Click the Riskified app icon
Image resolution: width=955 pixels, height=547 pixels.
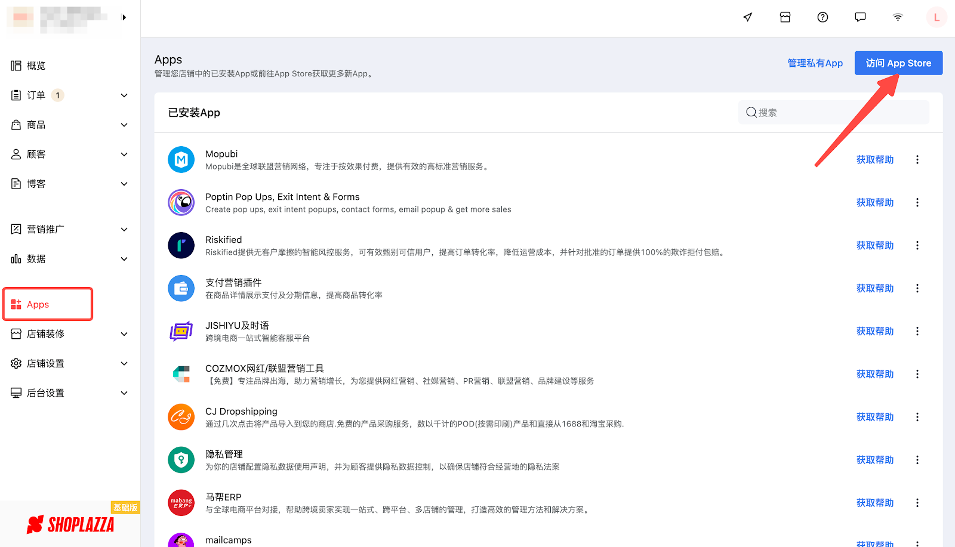click(x=181, y=245)
